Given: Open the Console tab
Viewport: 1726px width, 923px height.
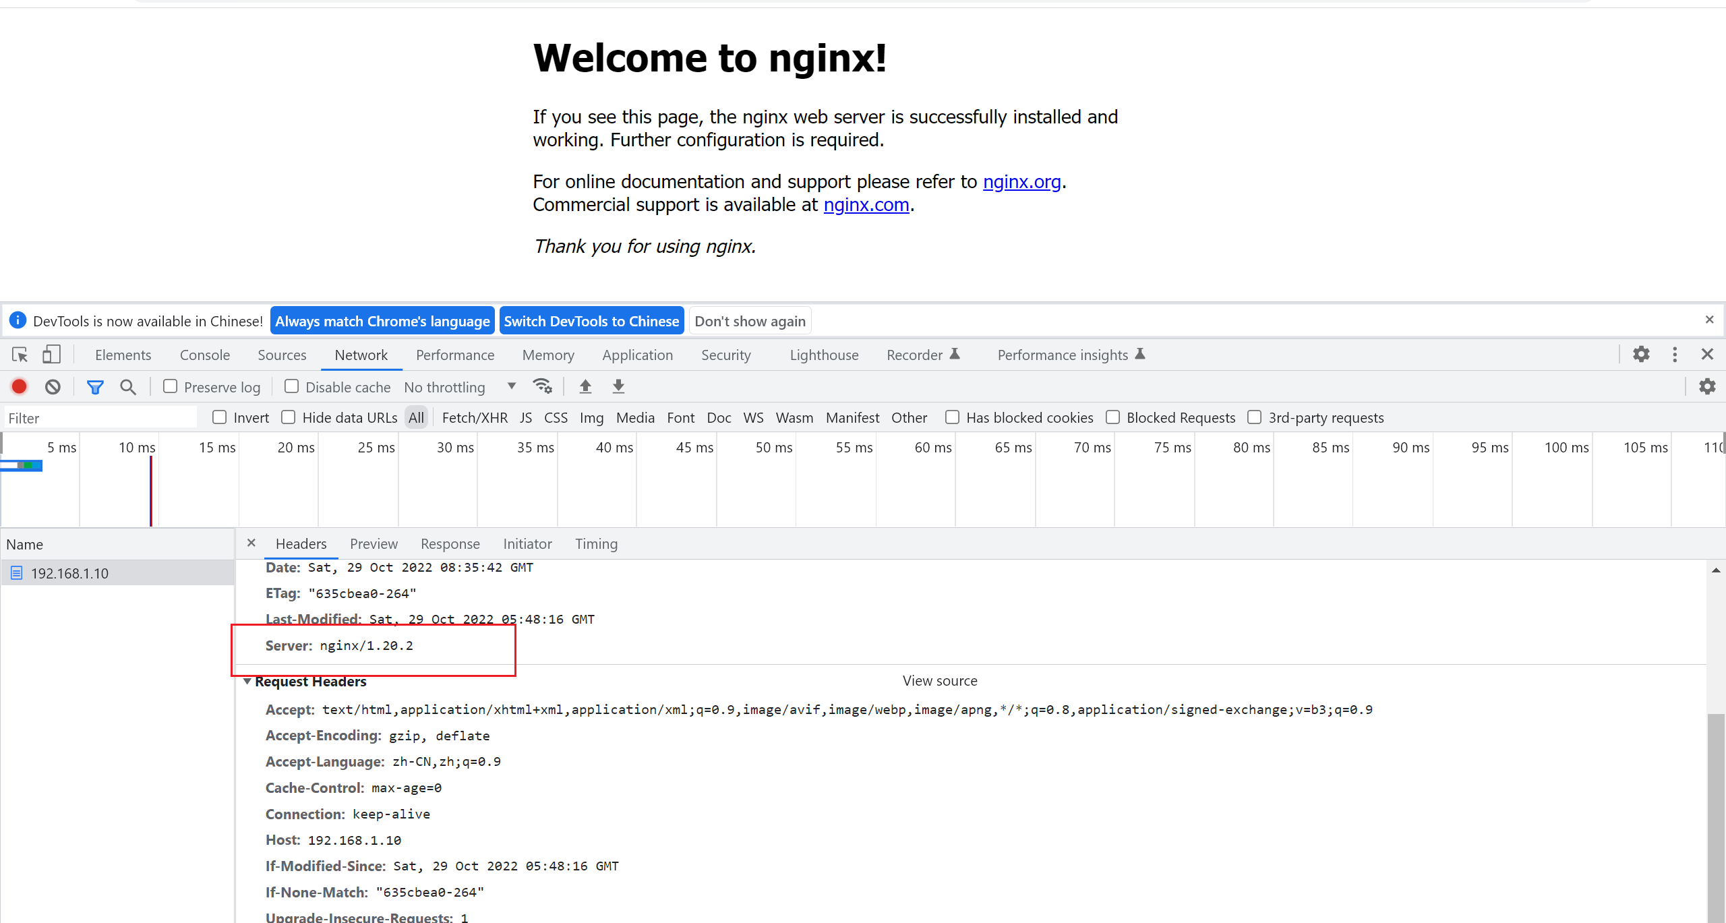Looking at the screenshot, I should [205, 355].
